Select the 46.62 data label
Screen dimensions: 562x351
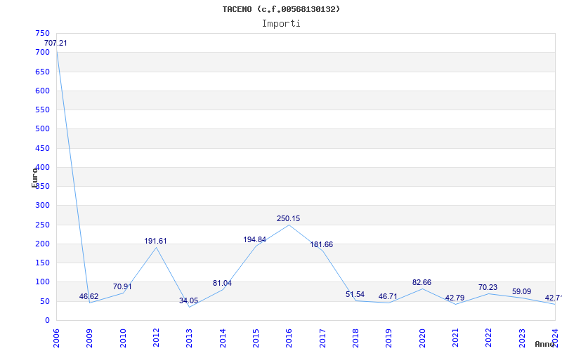pyautogui.click(x=89, y=296)
